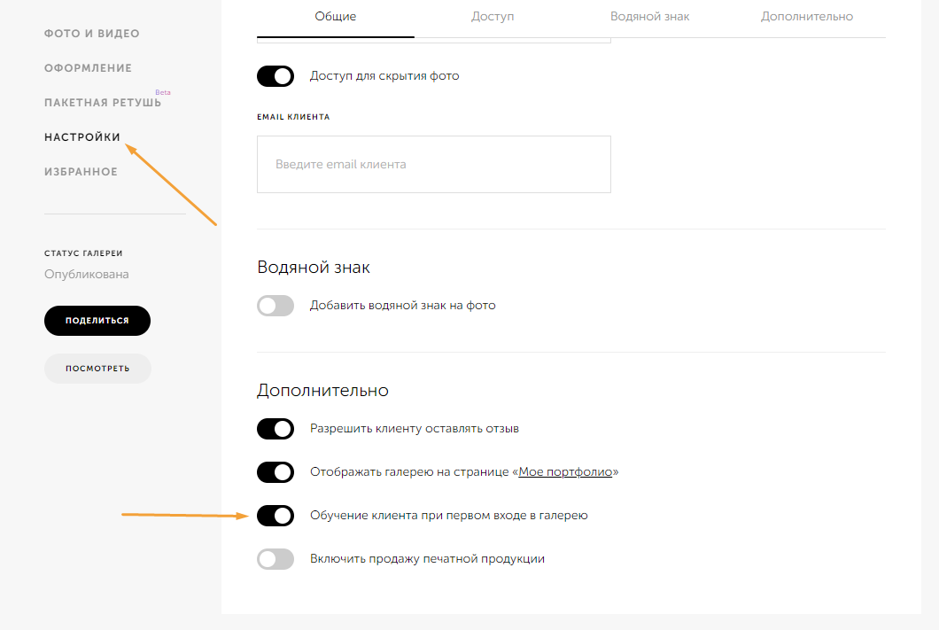Open Настройки in the sidebar

coord(82,137)
